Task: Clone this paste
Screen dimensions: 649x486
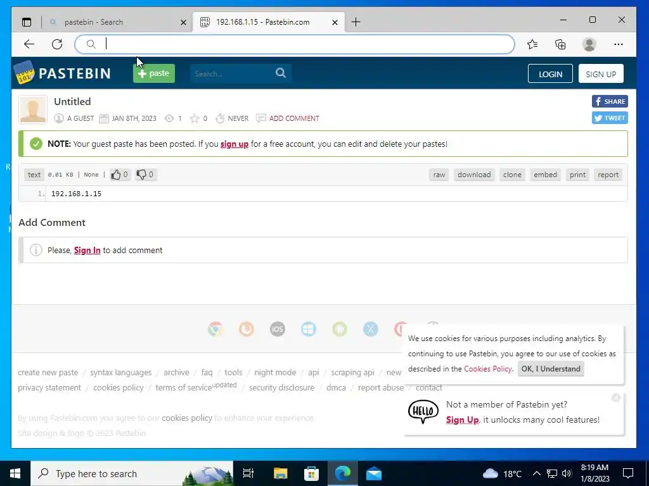Action: (x=512, y=175)
